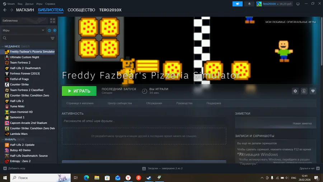Add game to favorites heart icon
323x182 pixels.
click(313, 91)
